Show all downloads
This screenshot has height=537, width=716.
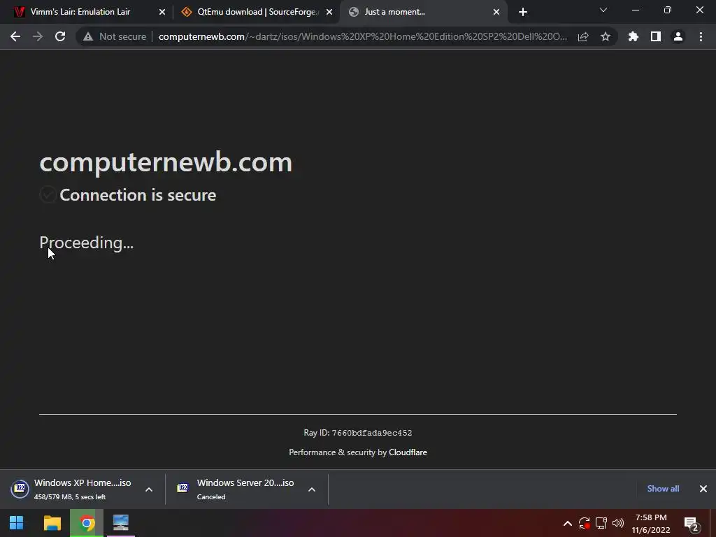point(663,489)
